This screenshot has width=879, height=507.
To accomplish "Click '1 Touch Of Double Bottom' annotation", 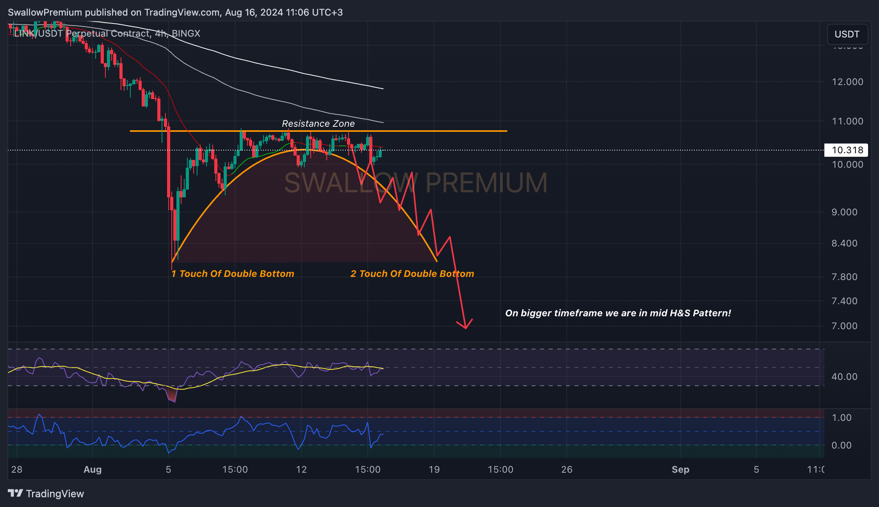I will (x=233, y=274).
